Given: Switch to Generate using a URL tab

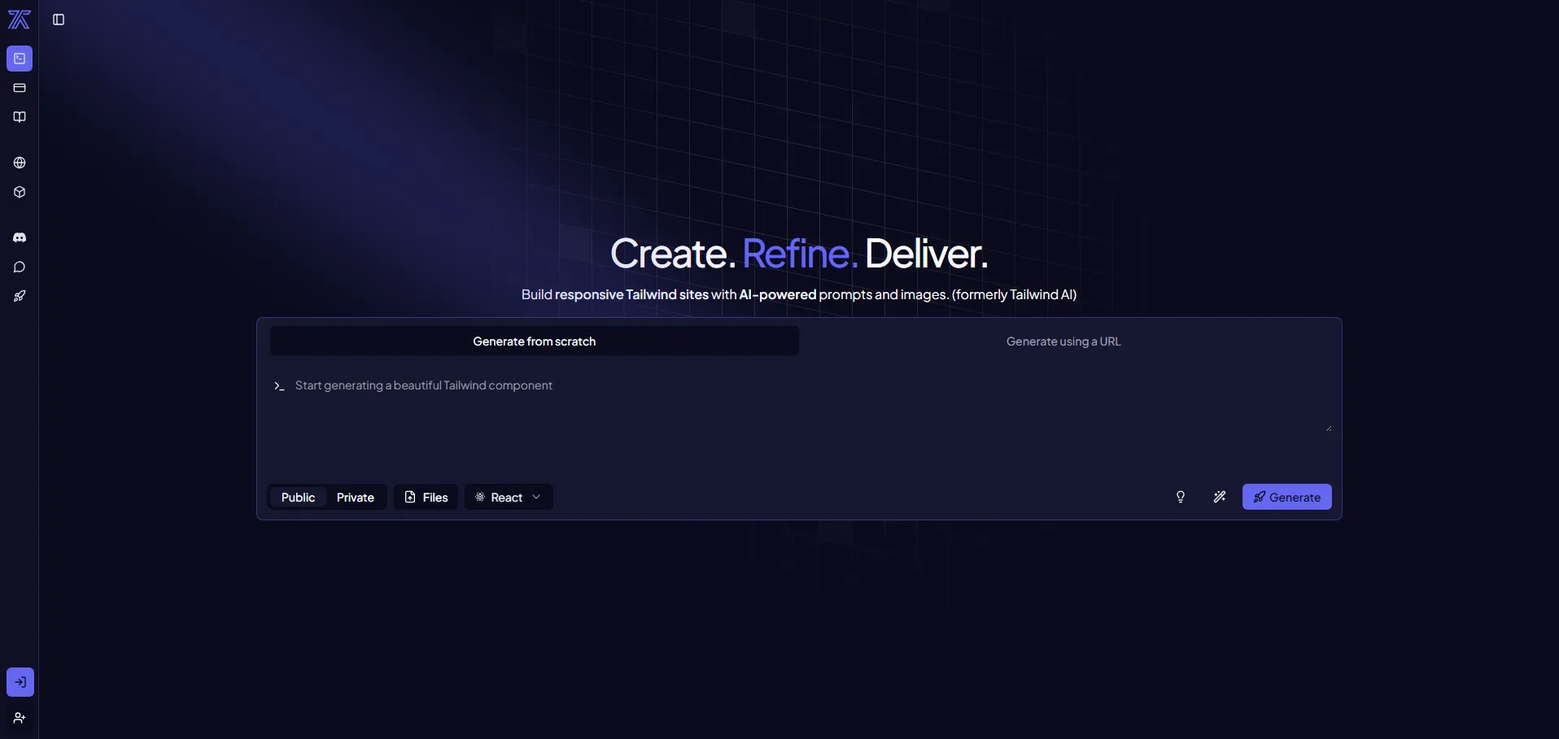Looking at the screenshot, I should tap(1063, 341).
